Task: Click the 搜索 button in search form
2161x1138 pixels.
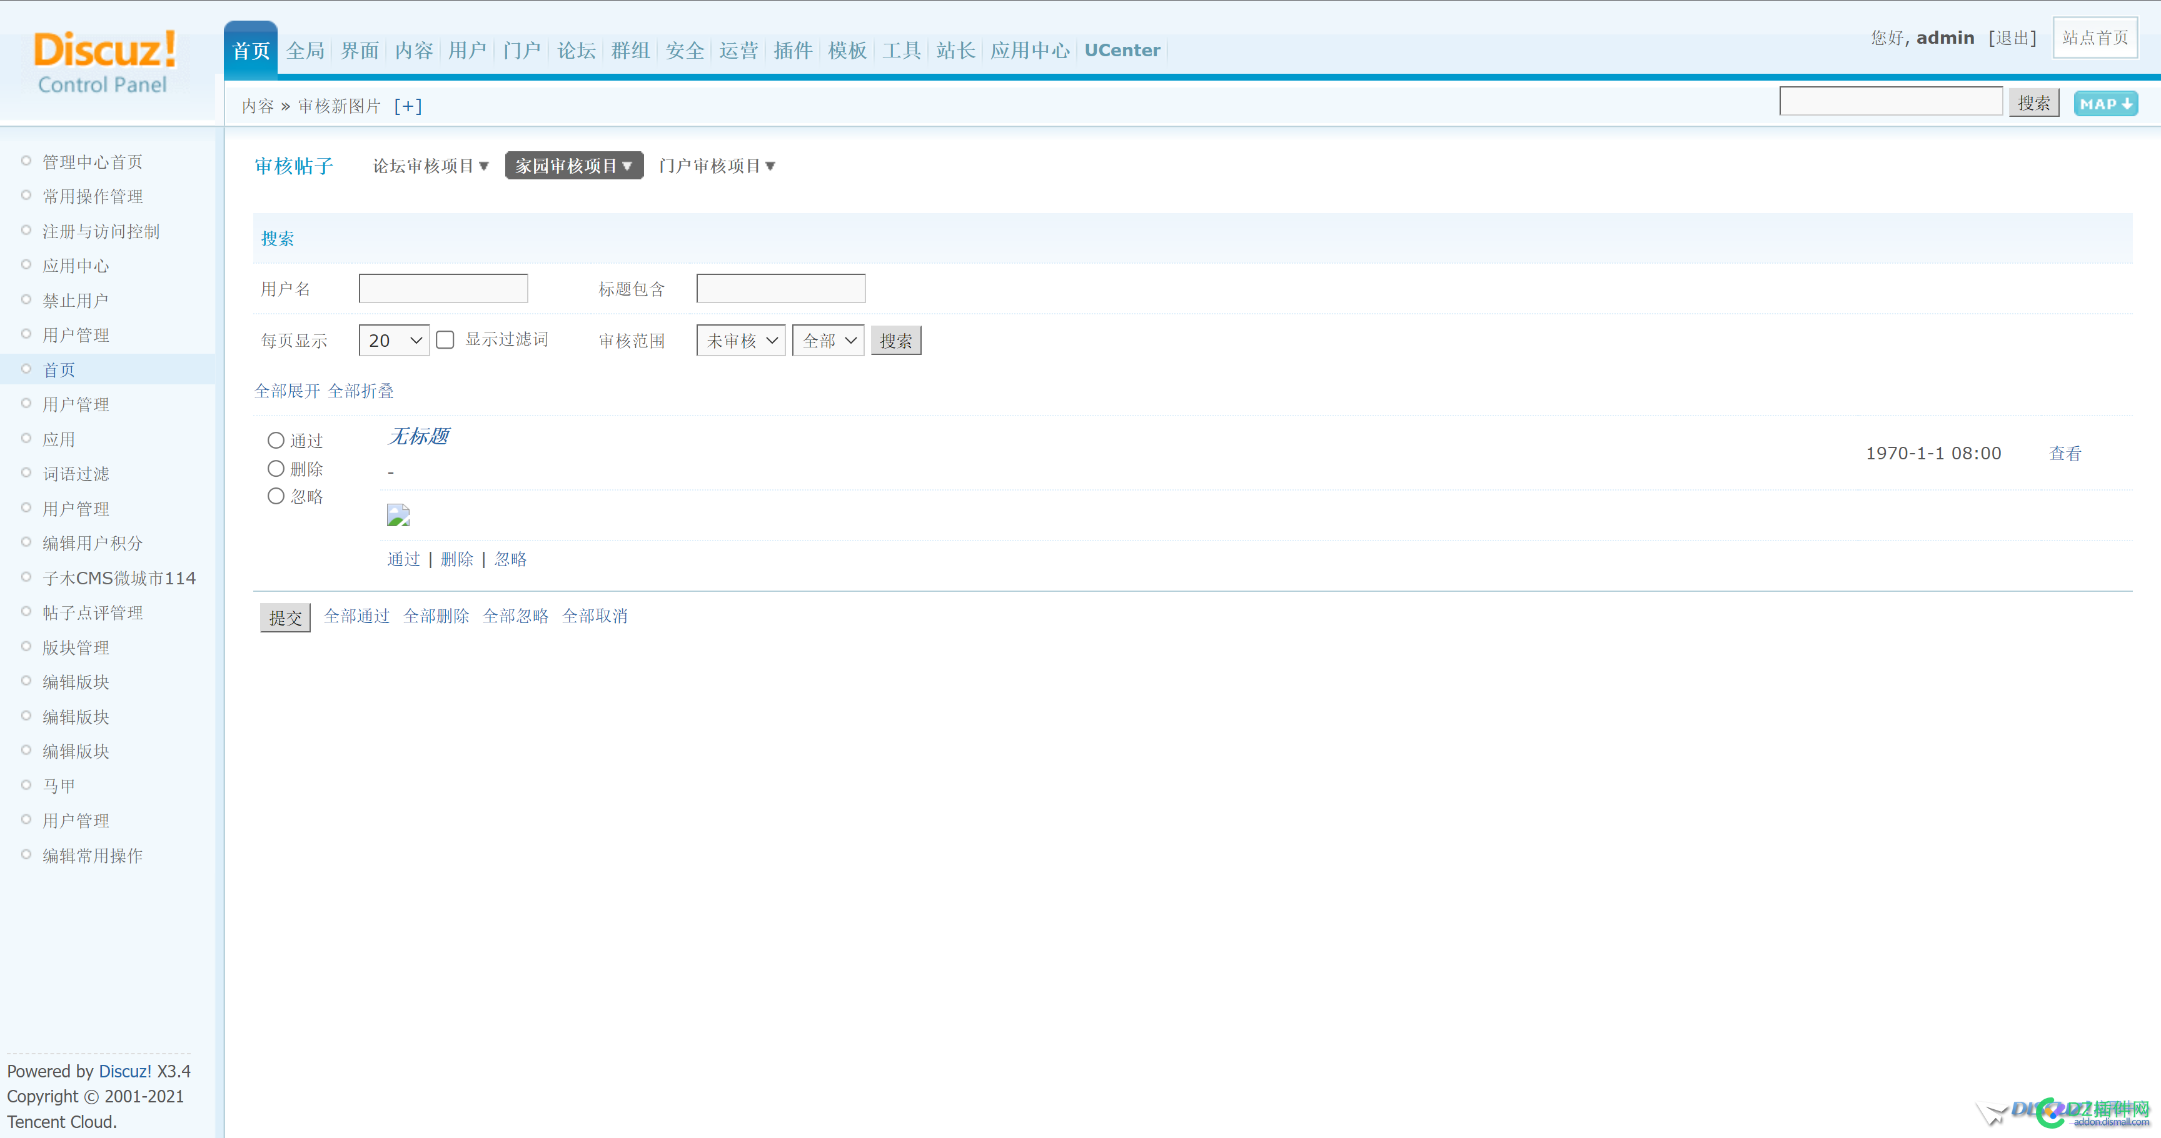Action: [896, 341]
